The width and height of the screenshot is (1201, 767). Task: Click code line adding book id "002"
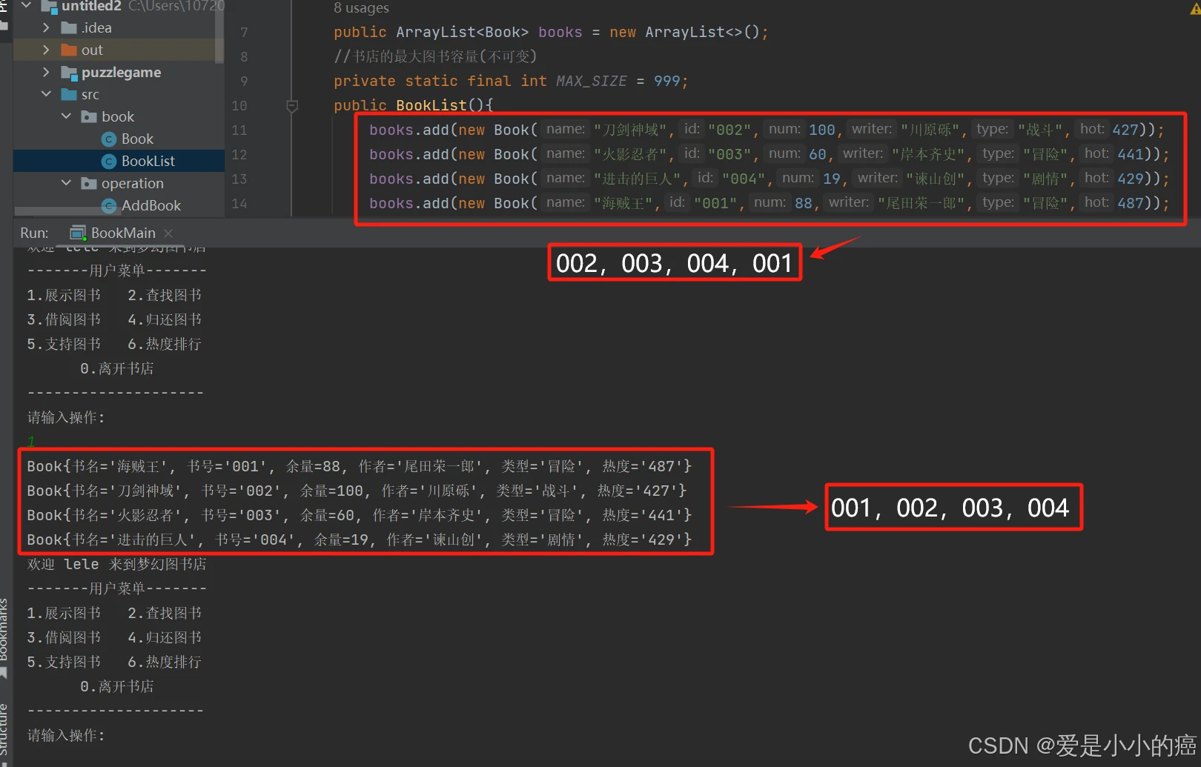pos(767,130)
